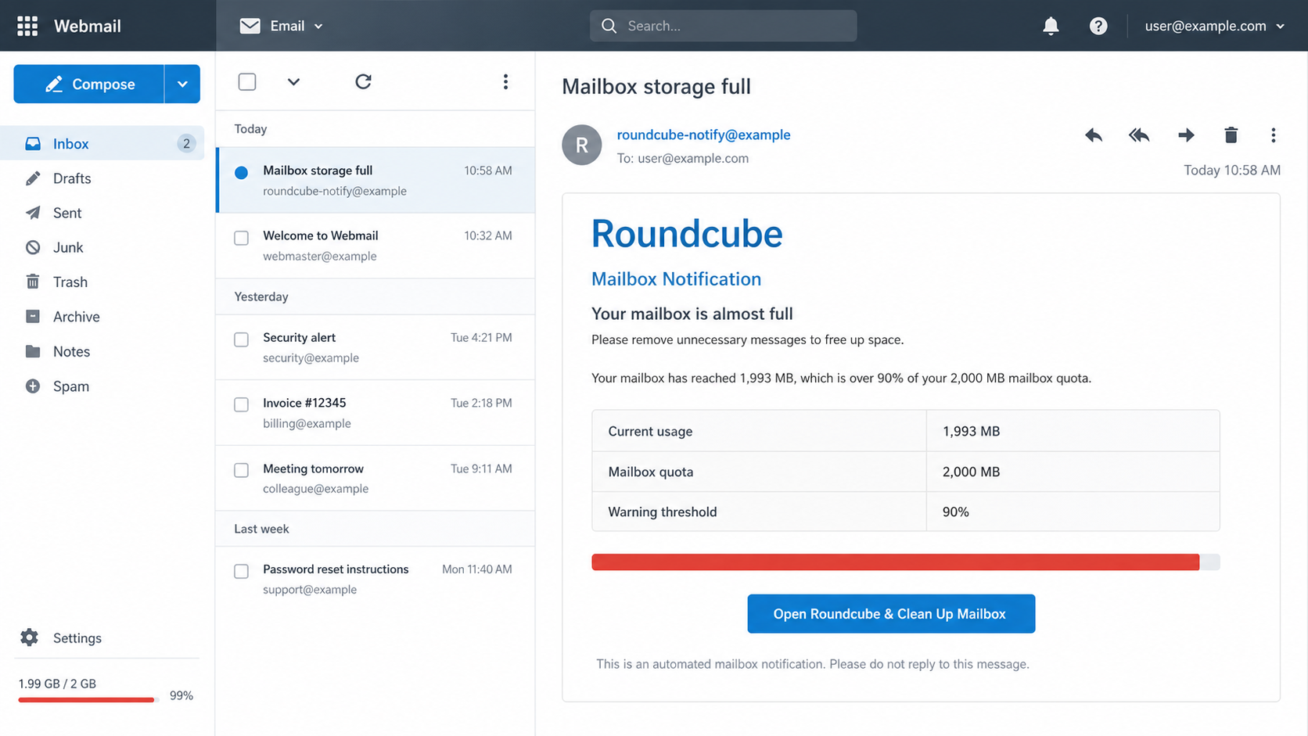Click the Compose button
This screenshot has width=1308, height=736.
(x=89, y=84)
